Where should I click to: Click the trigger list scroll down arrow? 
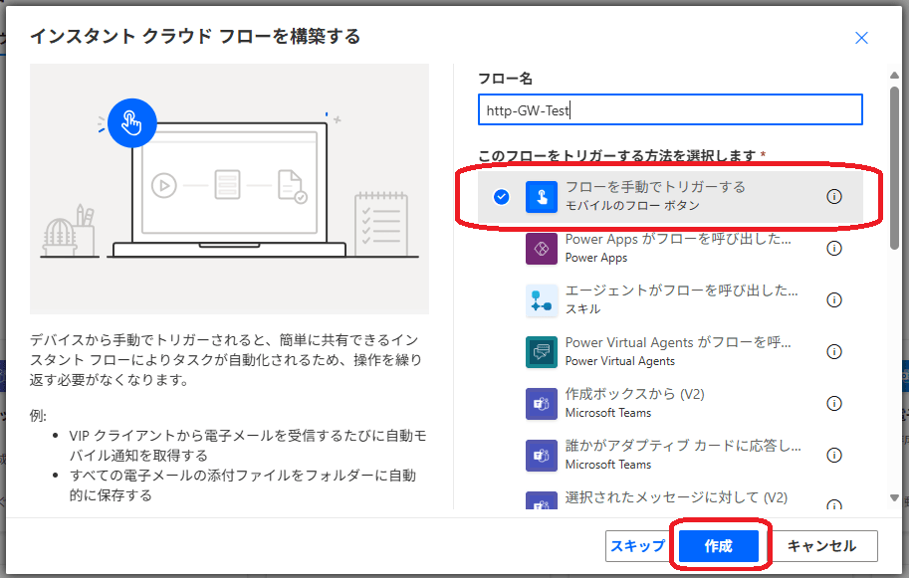point(894,498)
